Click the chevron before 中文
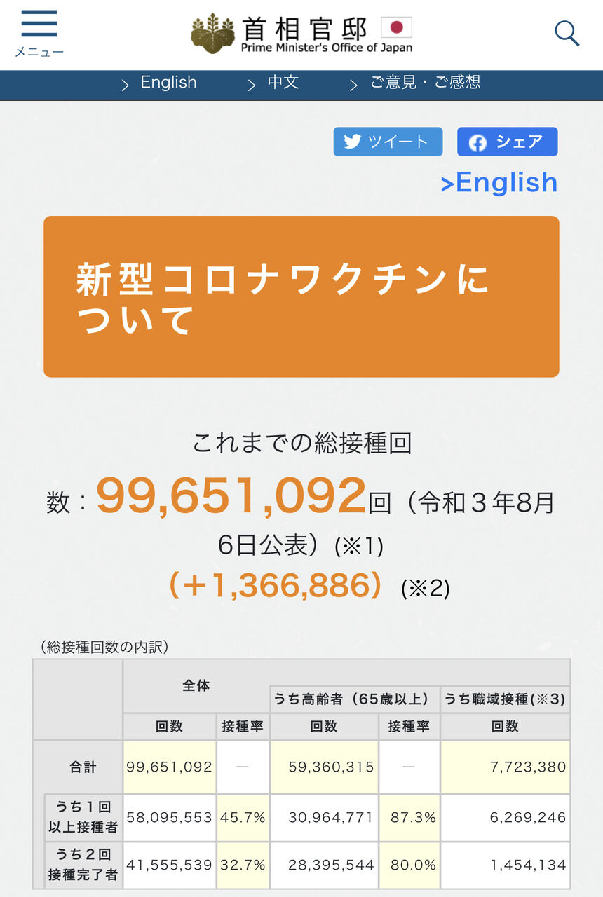603x897 pixels. 252,85
